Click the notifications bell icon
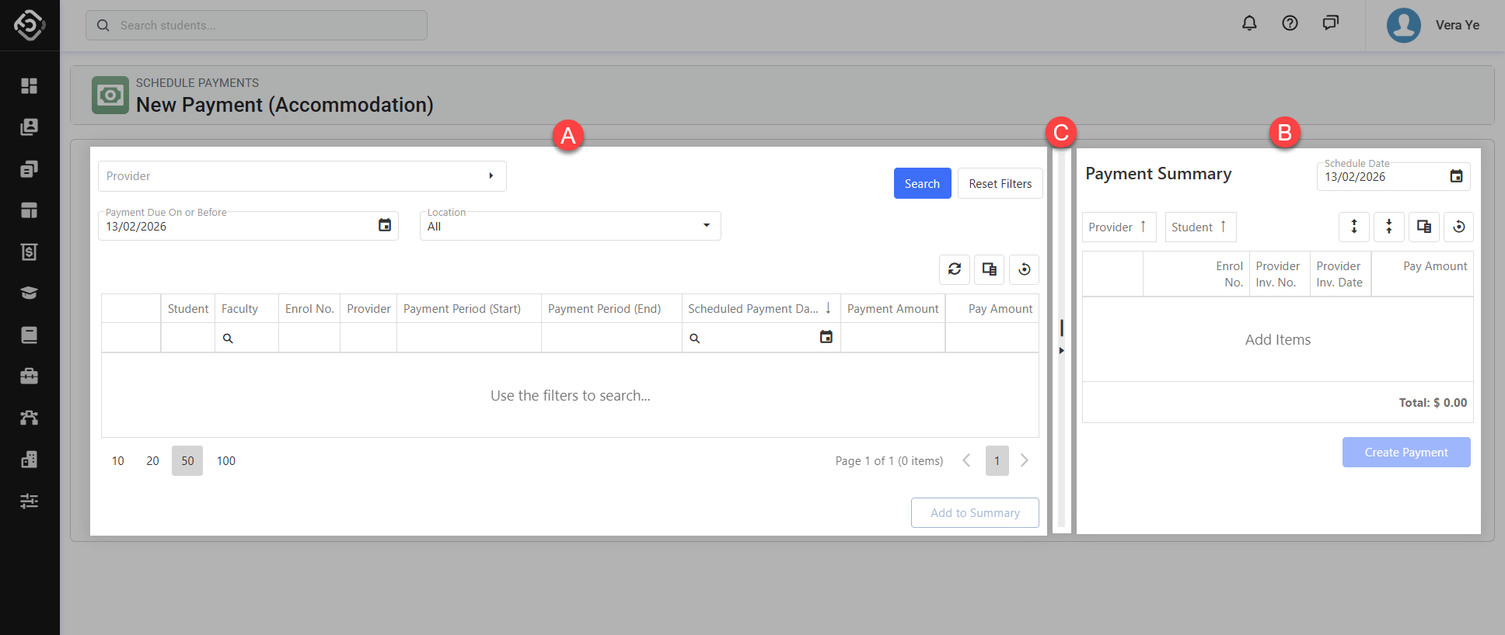Screen dimensions: 1505x635 point(1249,23)
